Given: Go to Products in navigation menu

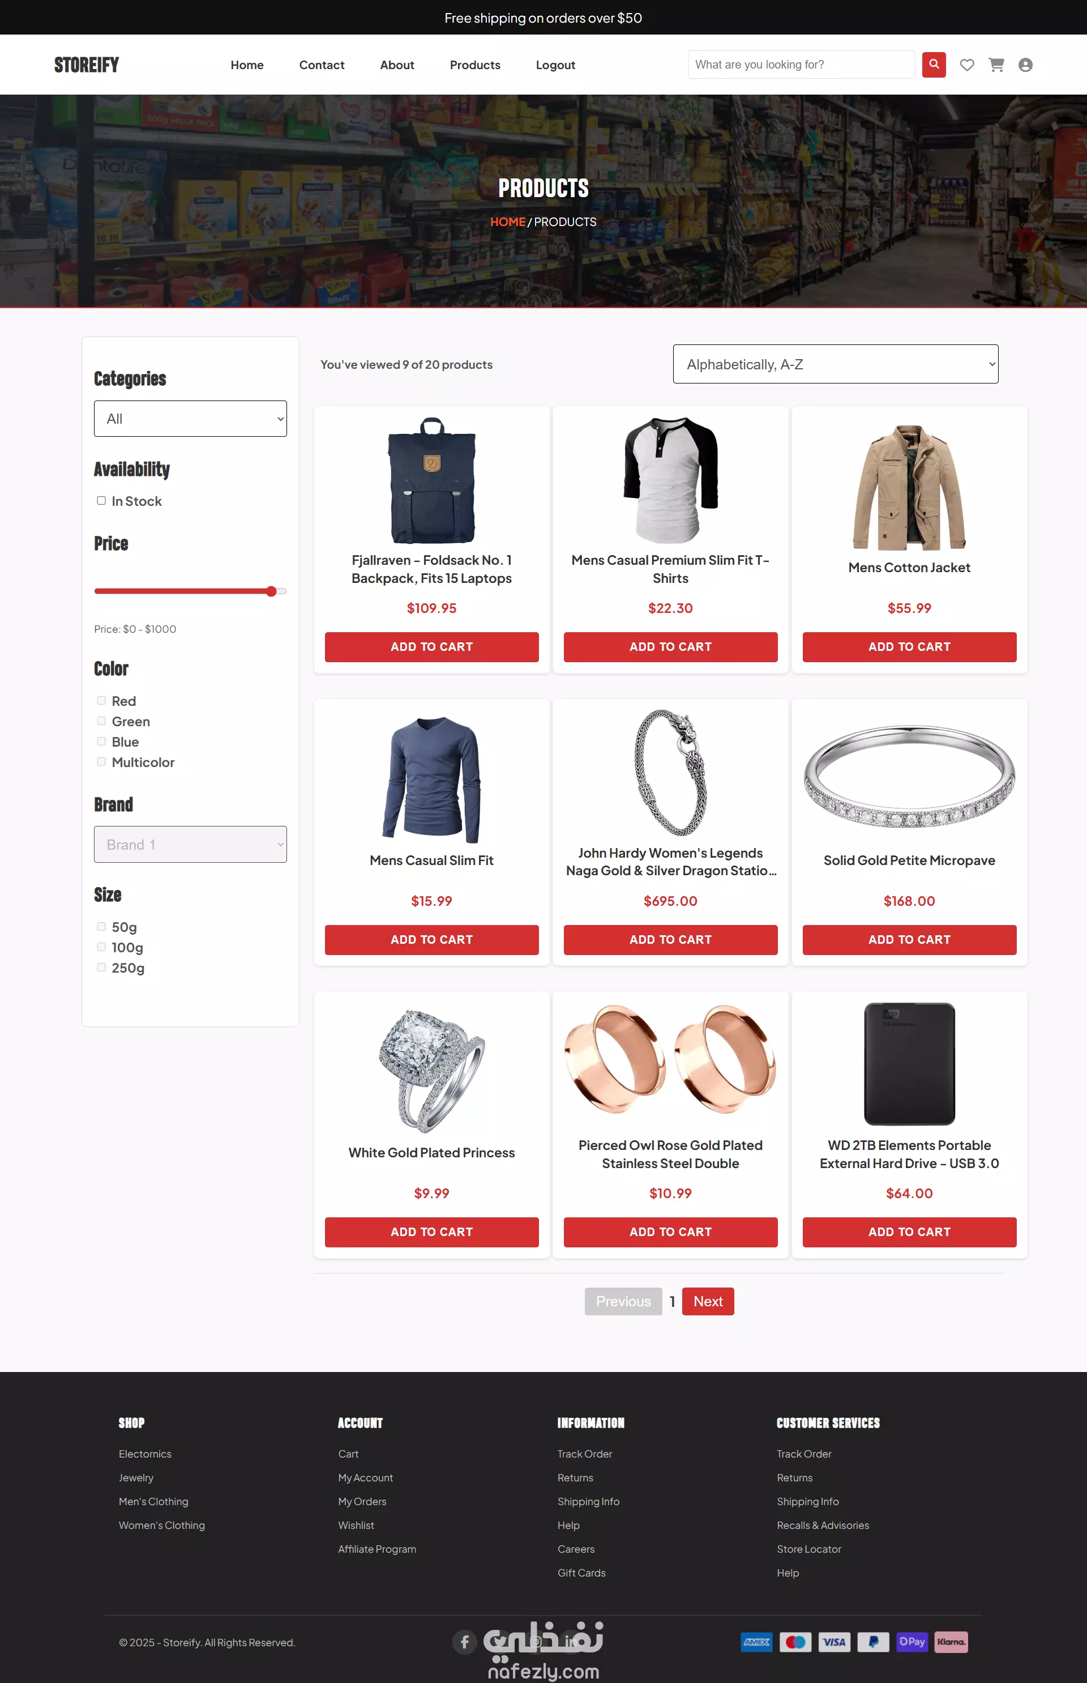Looking at the screenshot, I should pos(475,65).
